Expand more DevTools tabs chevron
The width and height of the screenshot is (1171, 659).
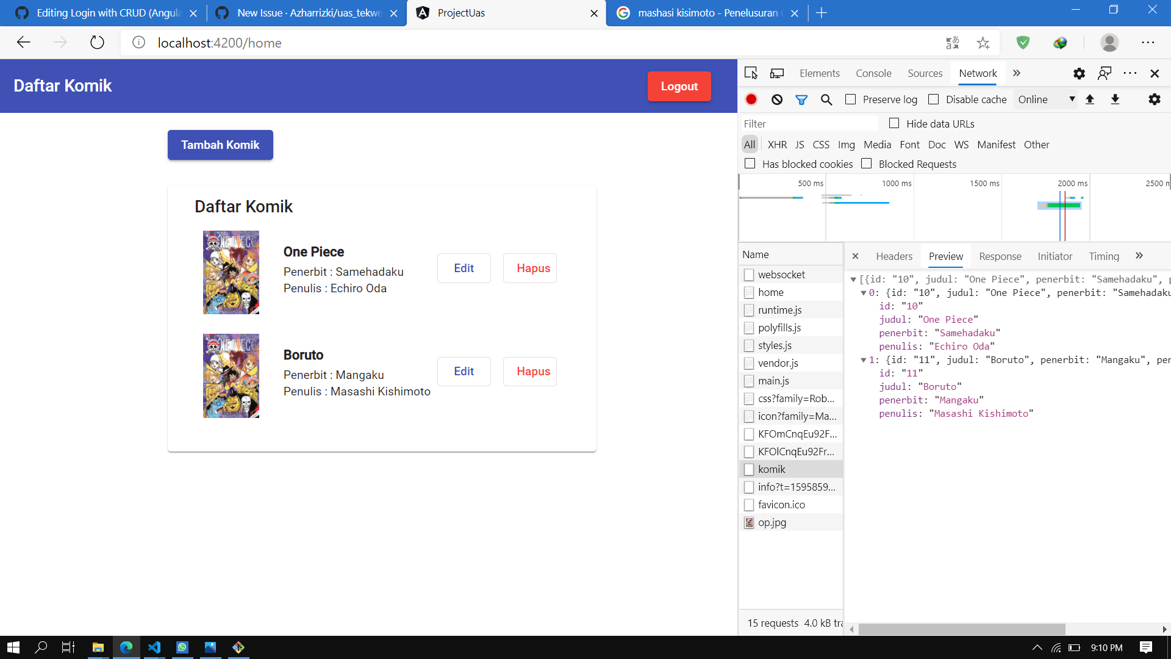1017,73
